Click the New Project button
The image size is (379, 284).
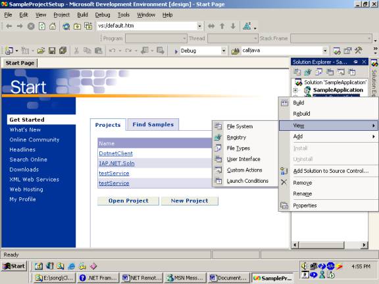tap(189, 201)
